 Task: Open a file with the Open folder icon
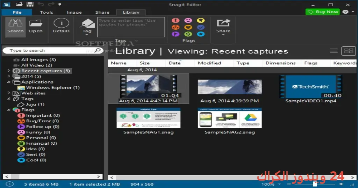coord(36,23)
